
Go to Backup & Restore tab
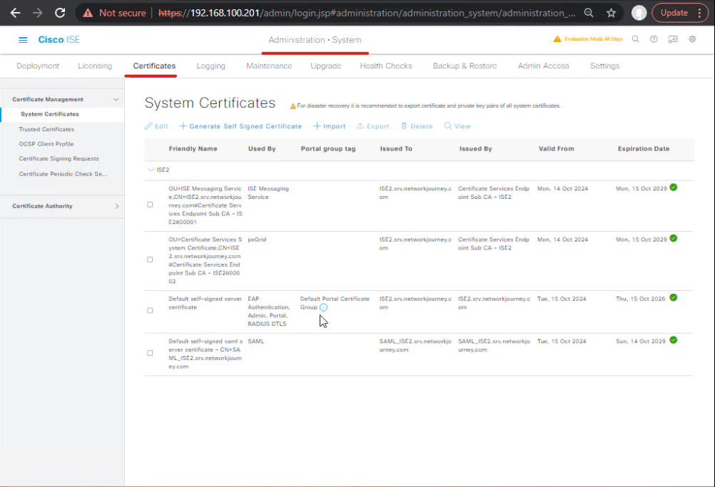click(465, 66)
